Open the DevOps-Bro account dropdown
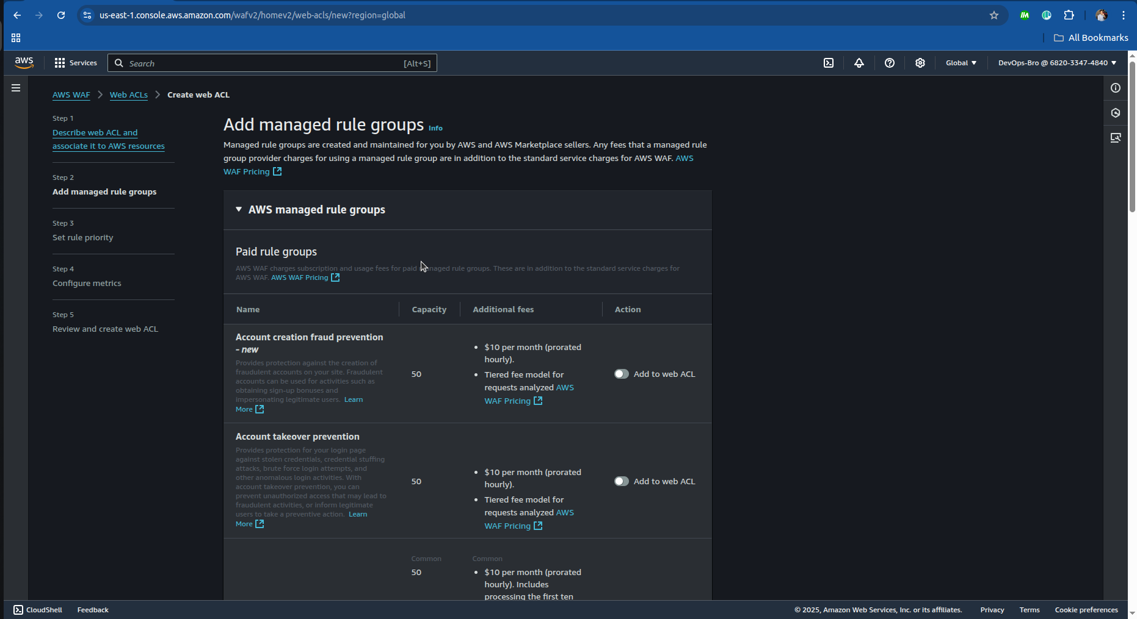The height and width of the screenshot is (619, 1137). click(1057, 63)
